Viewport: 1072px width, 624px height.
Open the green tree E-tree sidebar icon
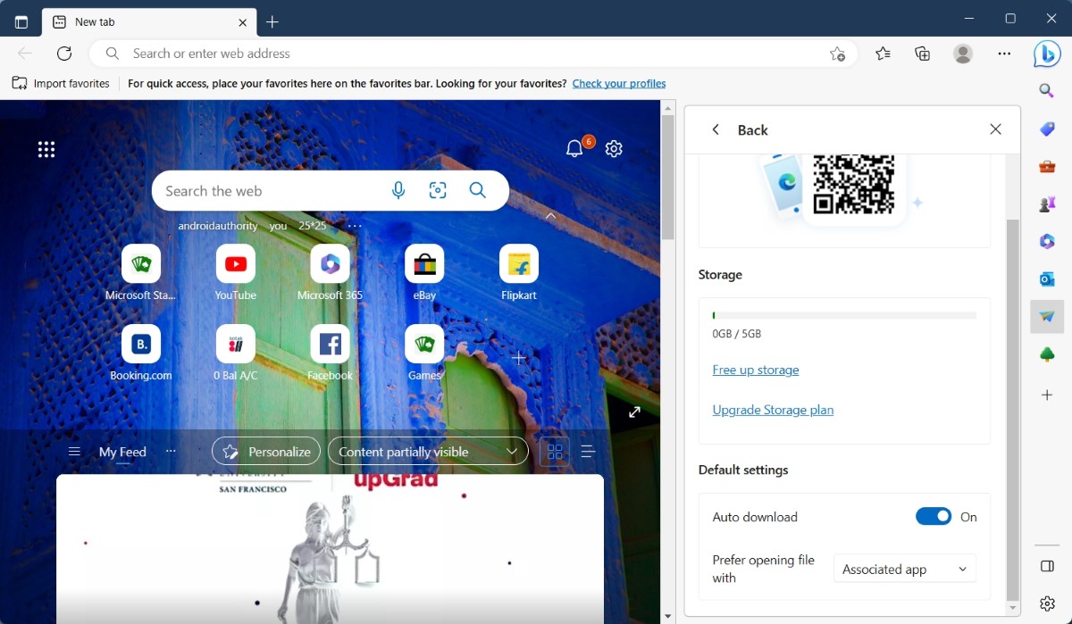click(x=1047, y=355)
